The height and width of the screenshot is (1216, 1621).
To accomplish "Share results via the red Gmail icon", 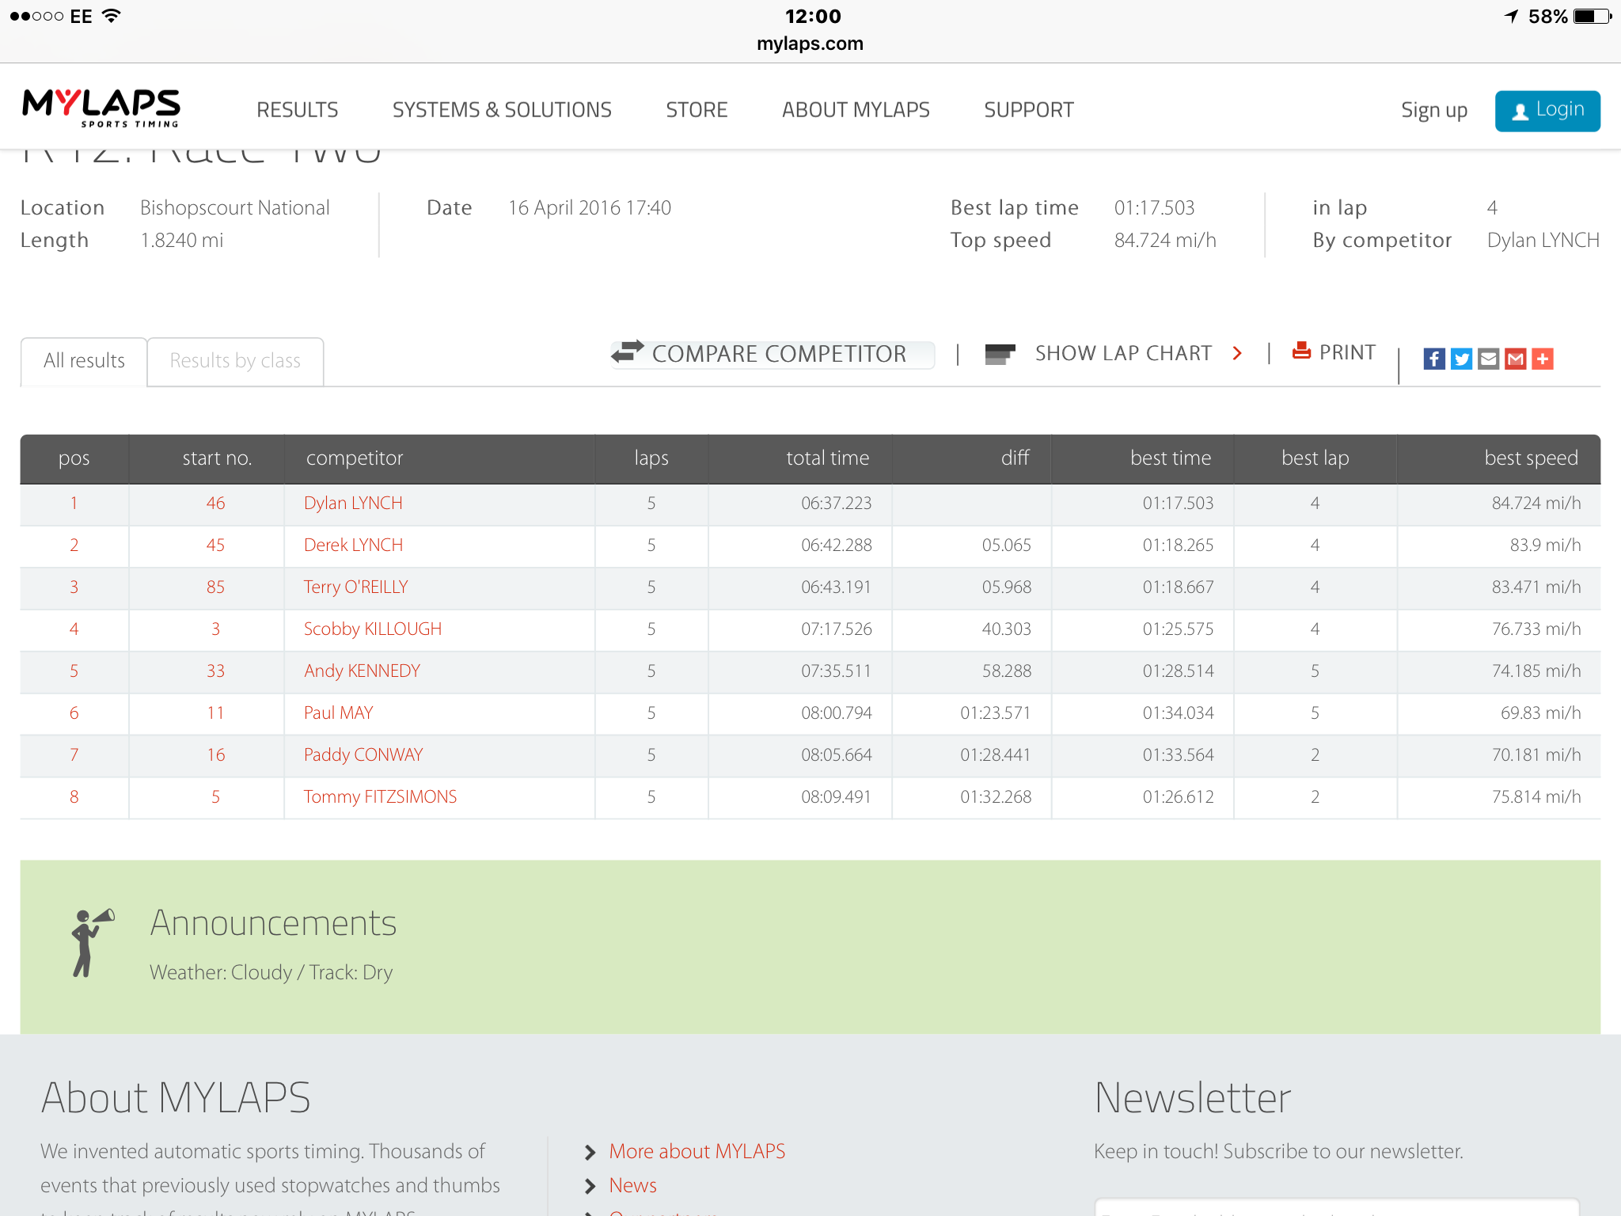I will (x=1515, y=359).
